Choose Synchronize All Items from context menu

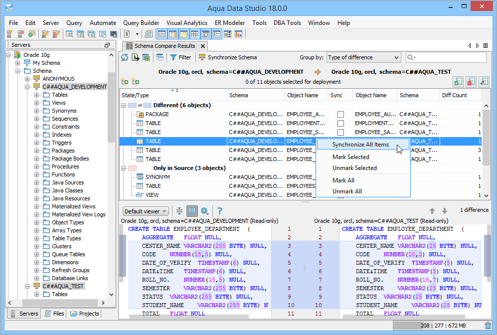click(x=360, y=145)
